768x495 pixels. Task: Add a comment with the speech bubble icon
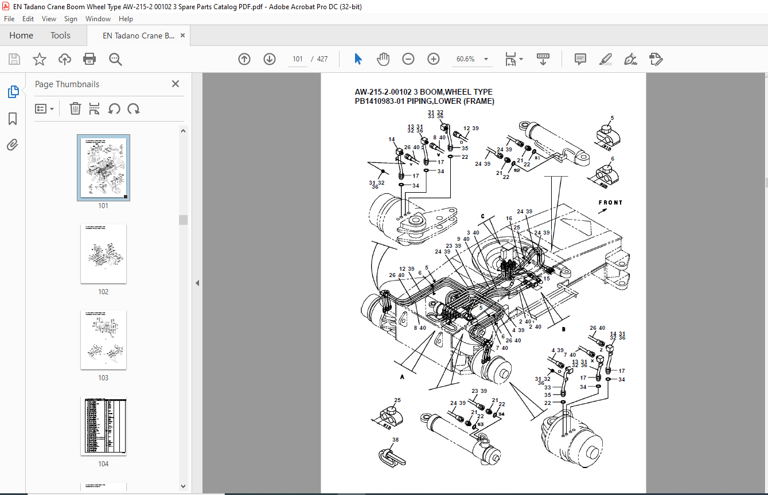coord(580,59)
